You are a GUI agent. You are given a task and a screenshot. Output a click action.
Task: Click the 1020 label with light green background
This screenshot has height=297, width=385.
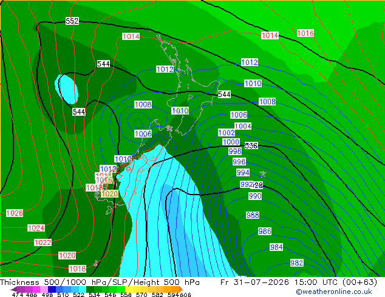click(109, 194)
